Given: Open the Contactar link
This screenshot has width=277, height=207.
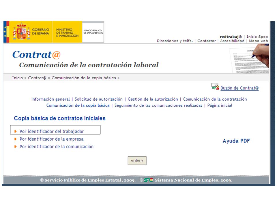Looking at the screenshot, I should pos(207,41).
